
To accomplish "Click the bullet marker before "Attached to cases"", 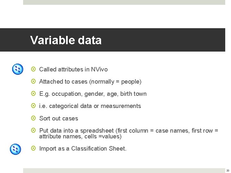I will (34, 82).
